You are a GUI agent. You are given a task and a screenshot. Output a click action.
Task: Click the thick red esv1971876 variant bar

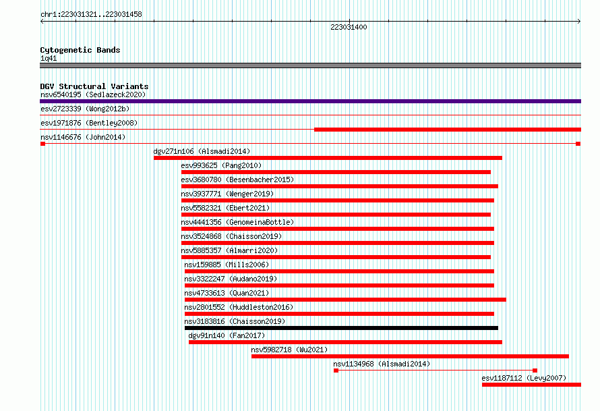click(x=448, y=130)
